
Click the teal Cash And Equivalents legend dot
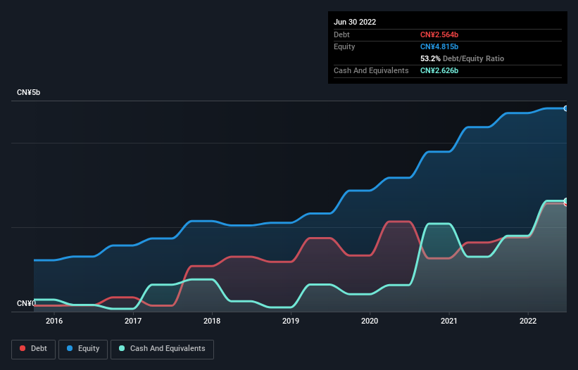click(122, 348)
